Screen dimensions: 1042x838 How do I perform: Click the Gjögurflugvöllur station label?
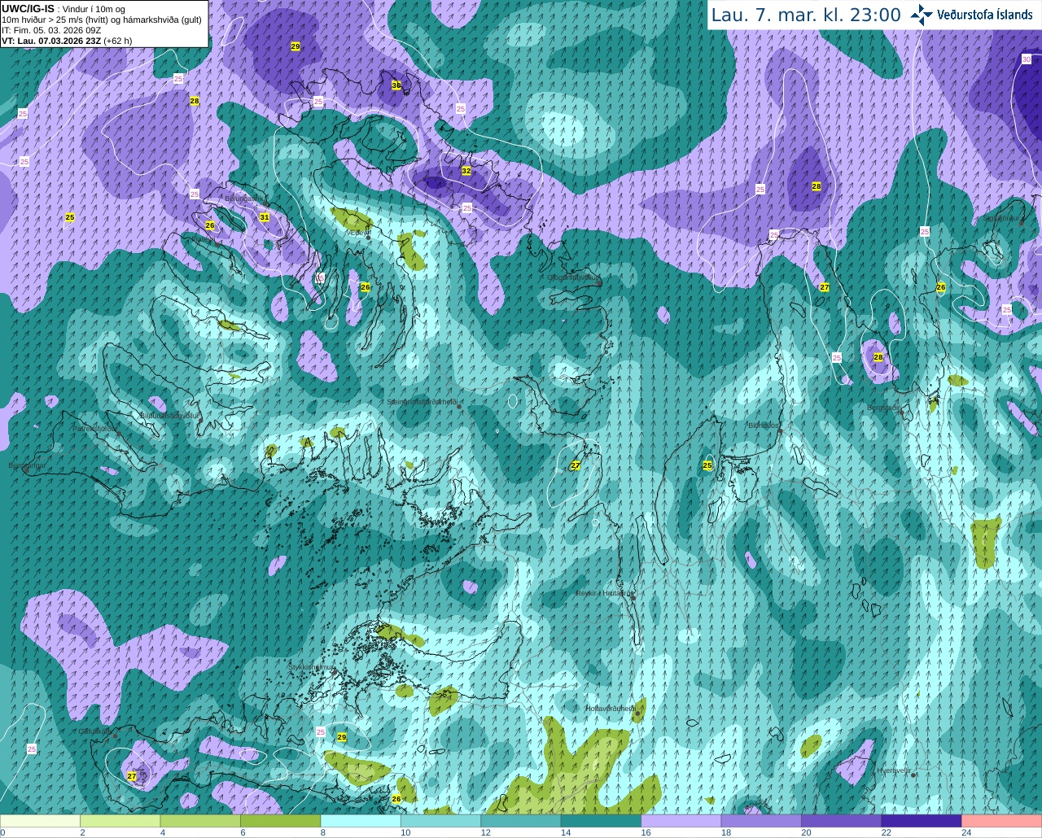point(573,277)
